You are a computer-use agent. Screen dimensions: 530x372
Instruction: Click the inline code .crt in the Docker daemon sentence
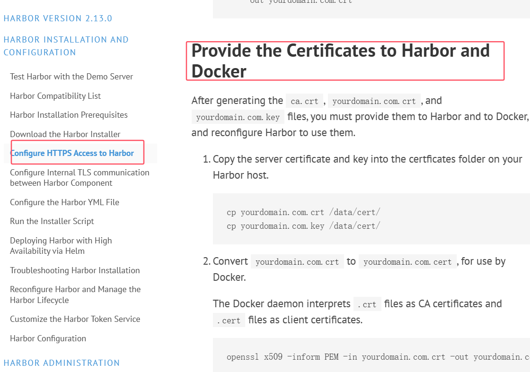pyautogui.click(x=367, y=304)
